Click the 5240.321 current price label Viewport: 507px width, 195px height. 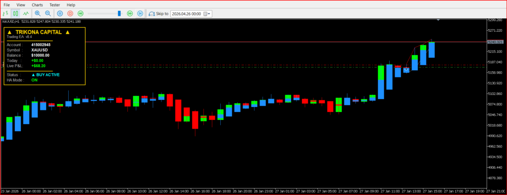(x=495, y=42)
